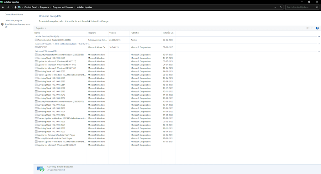Select Feature Update to Windows 10 20H2 icon
Screen dimensions: 321x174
coord(36,142)
